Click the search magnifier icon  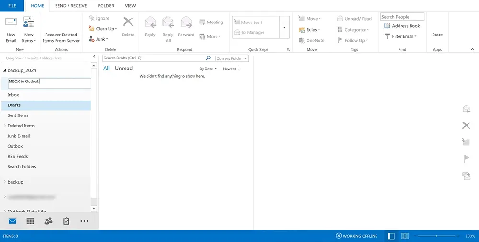coord(208,58)
